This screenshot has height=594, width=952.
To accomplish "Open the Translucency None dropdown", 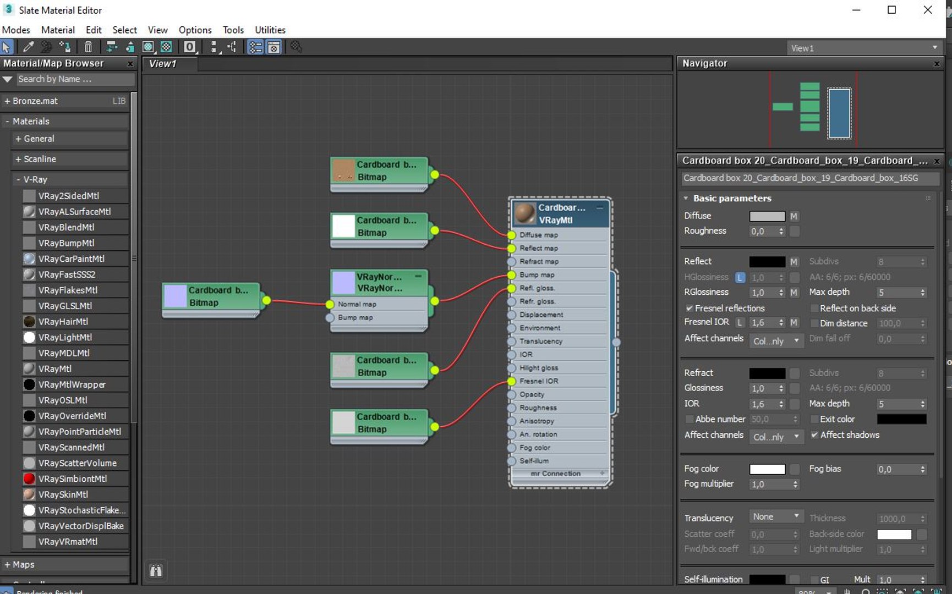I will (x=776, y=517).
